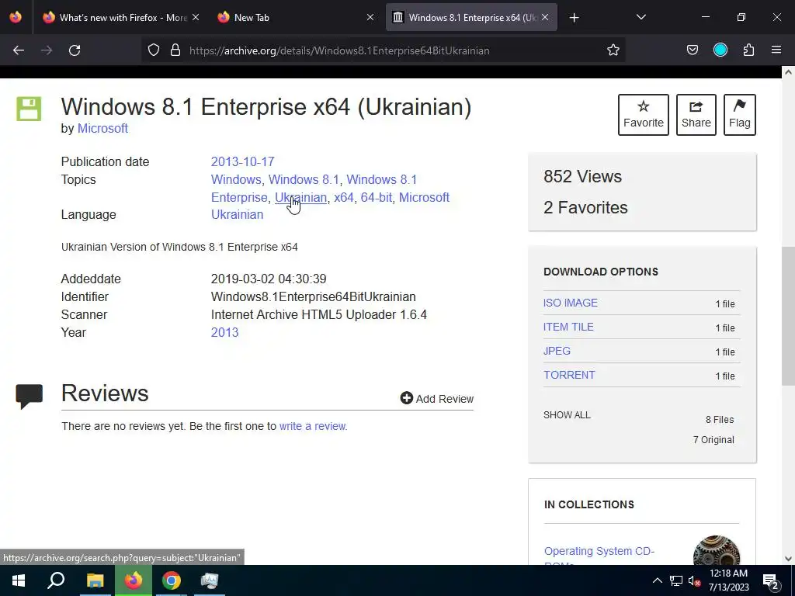The image size is (795, 596).
Task: Open Operating System CD-ROMs collection link
Action: tap(599, 556)
